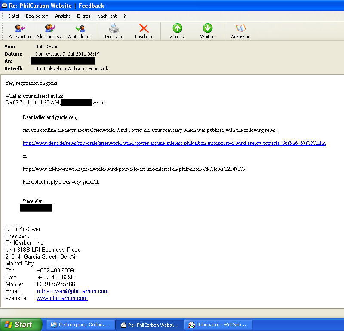This screenshot has width=344, height=331.
Task: Click the Fax number +632 403 6390
Action: (56, 277)
